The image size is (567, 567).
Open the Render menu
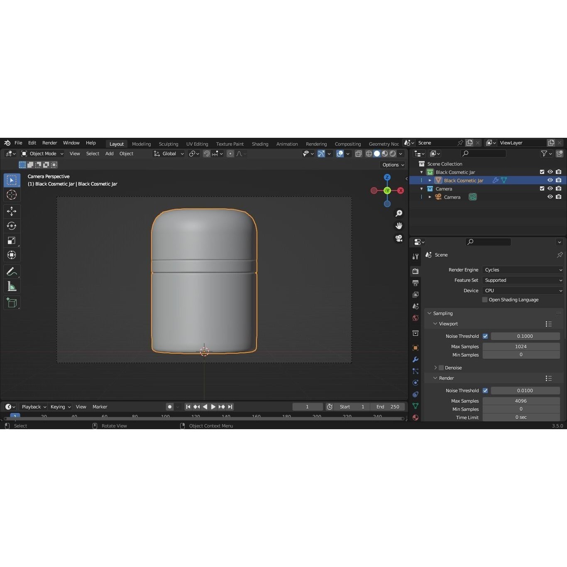click(x=50, y=143)
